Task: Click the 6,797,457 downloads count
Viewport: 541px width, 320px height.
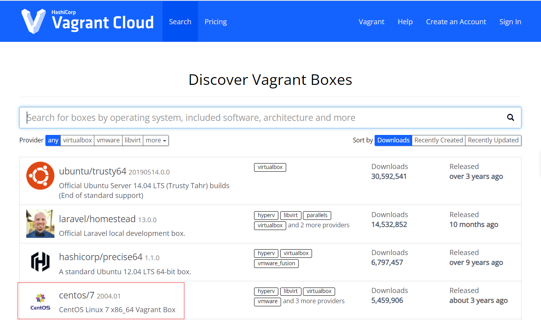Action: pos(387,262)
